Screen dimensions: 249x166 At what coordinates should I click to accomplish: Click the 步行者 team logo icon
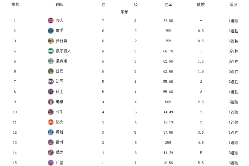51,41
